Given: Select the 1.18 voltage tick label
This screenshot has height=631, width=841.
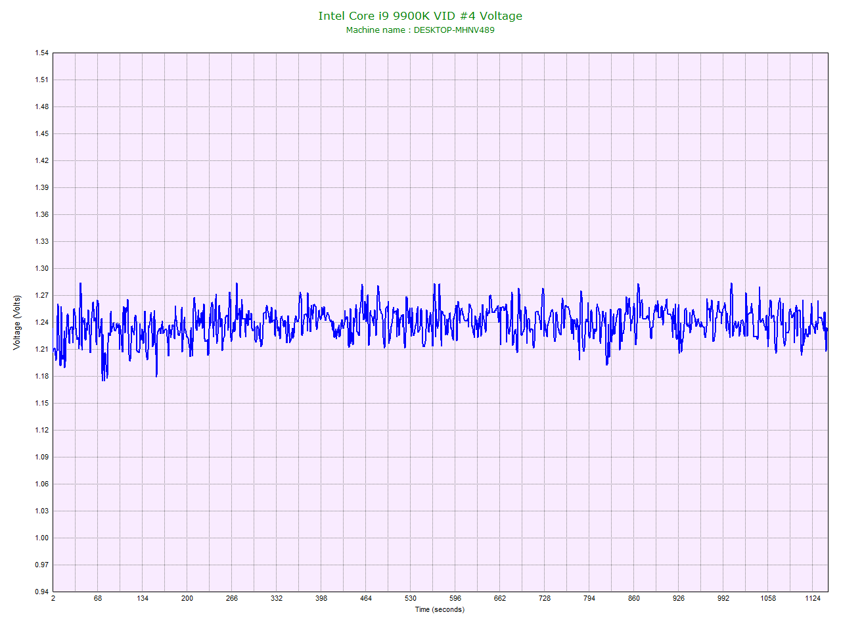Looking at the screenshot, I should [42, 377].
